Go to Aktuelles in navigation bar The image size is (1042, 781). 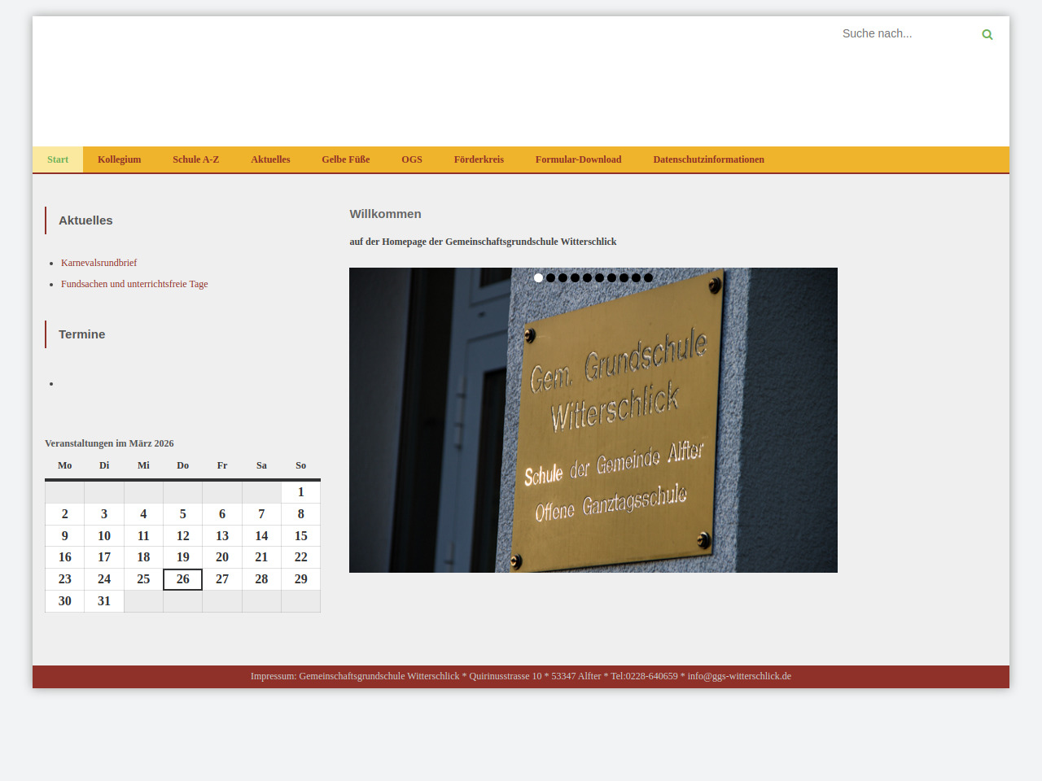tap(270, 159)
